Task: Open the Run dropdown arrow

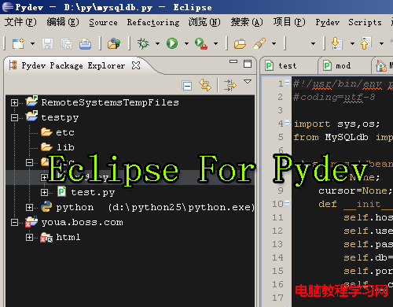Action: tap(186, 43)
